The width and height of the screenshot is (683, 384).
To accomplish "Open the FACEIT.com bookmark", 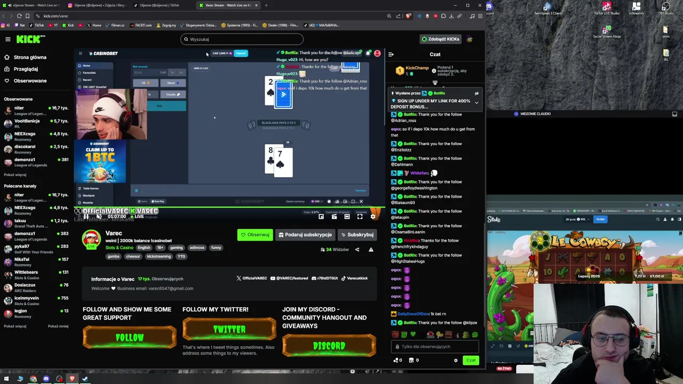I will pyautogui.click(x=141, y=25).
